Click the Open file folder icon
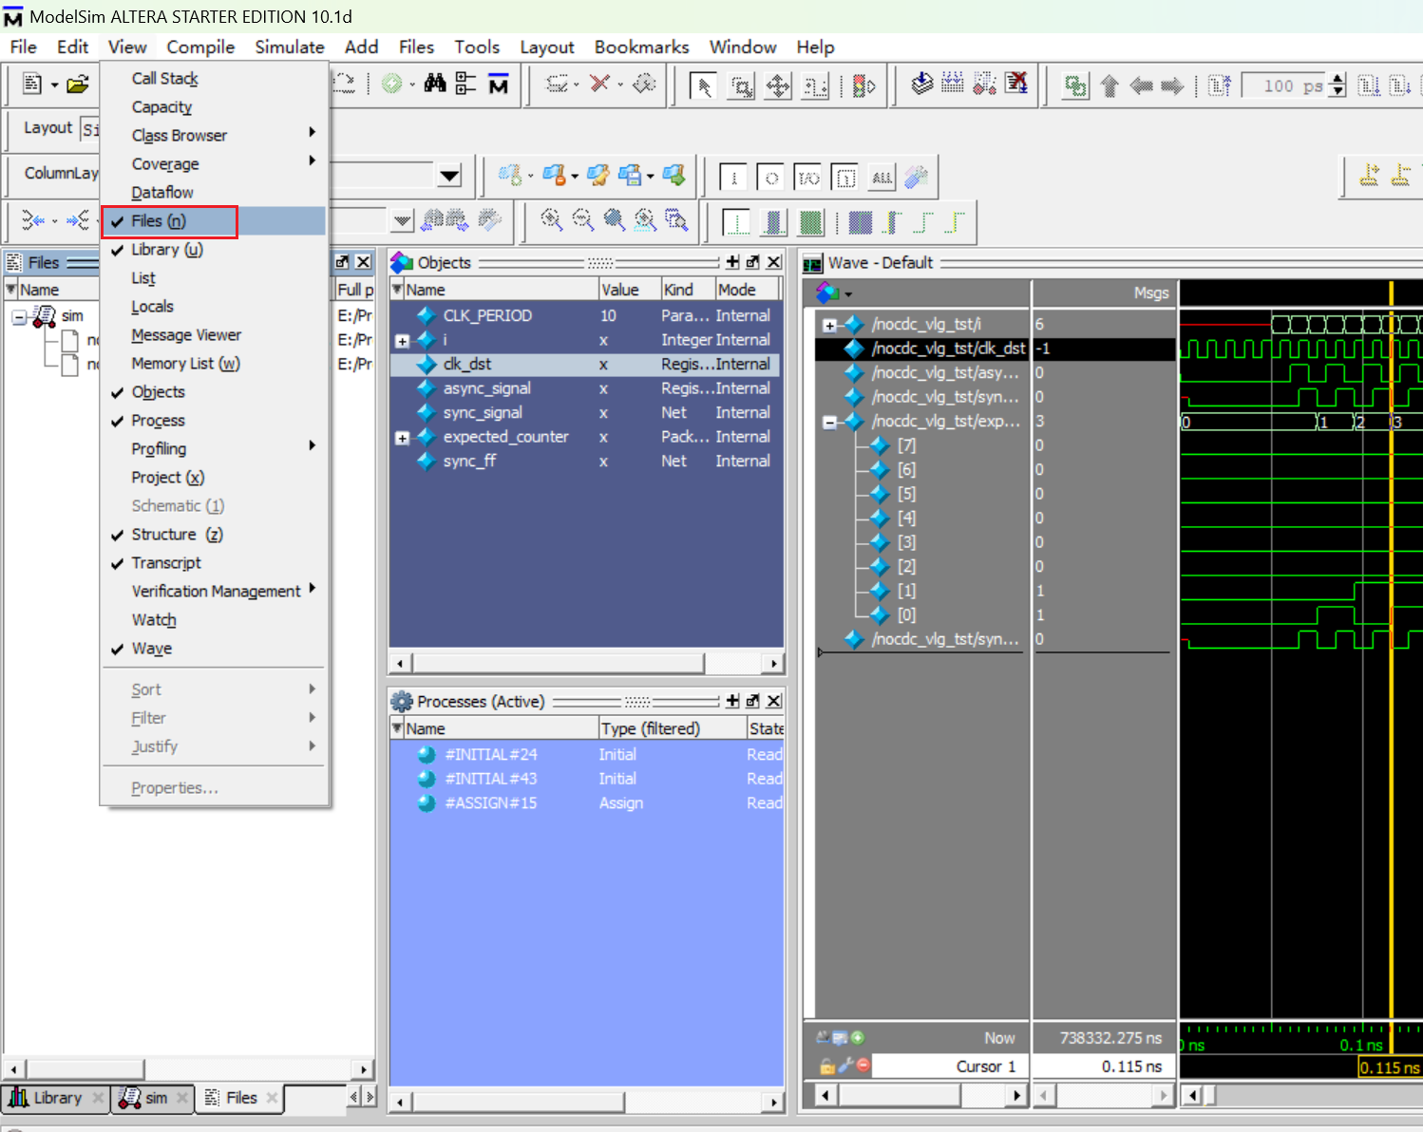This screenshot has height=1132, width=1423. point(78,85)
